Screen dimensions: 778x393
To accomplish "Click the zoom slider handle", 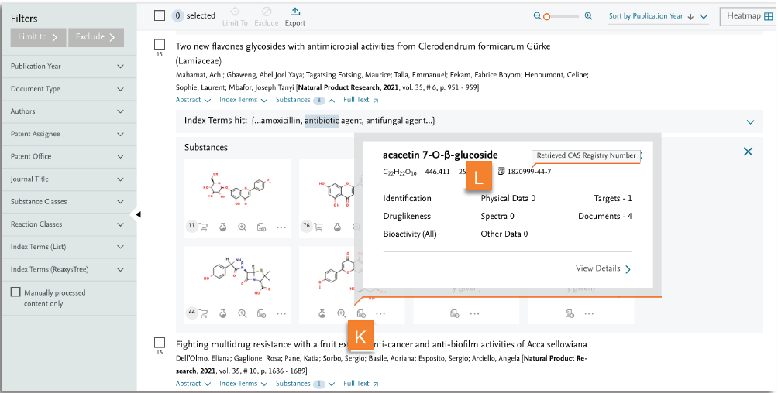I will pyautogui.click(x=546, y=16).
